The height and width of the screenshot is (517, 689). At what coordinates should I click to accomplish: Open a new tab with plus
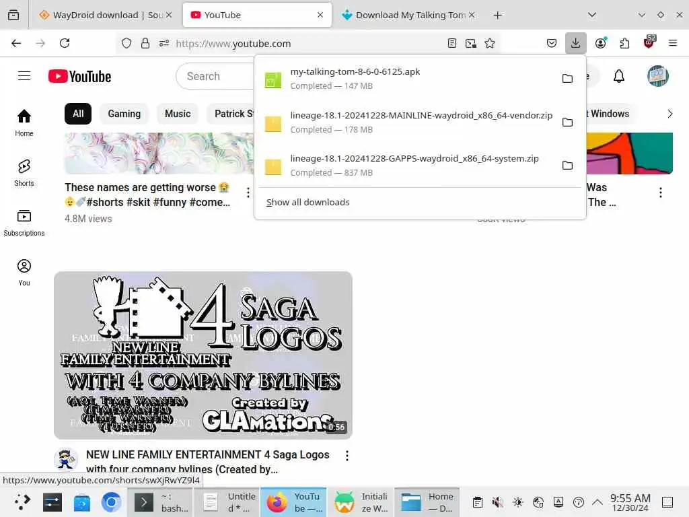497,15
